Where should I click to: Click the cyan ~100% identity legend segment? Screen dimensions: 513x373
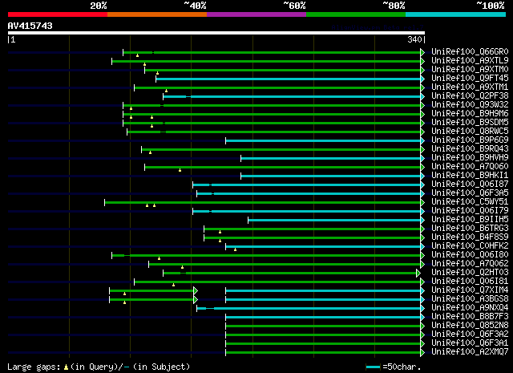point(455,14)
